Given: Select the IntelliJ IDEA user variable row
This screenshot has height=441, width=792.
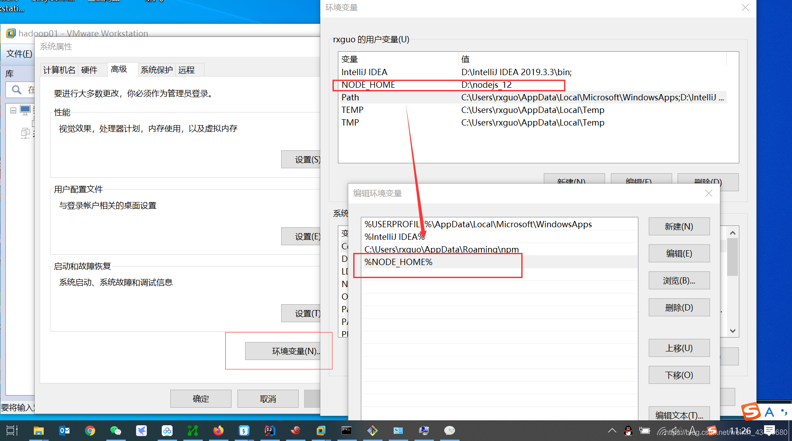Looking at the screenshot, I should pyautogui.click(x=533, y=72).
